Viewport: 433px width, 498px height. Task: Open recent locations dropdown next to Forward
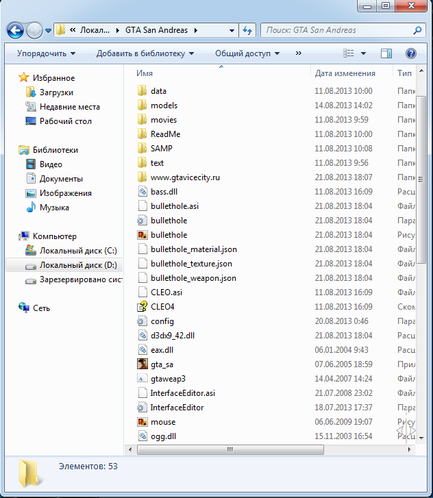(48, 31)
